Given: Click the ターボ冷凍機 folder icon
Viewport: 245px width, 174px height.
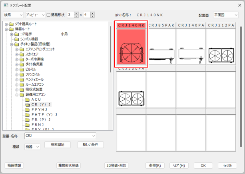Looking at the screenshot, I should (22, 59).
